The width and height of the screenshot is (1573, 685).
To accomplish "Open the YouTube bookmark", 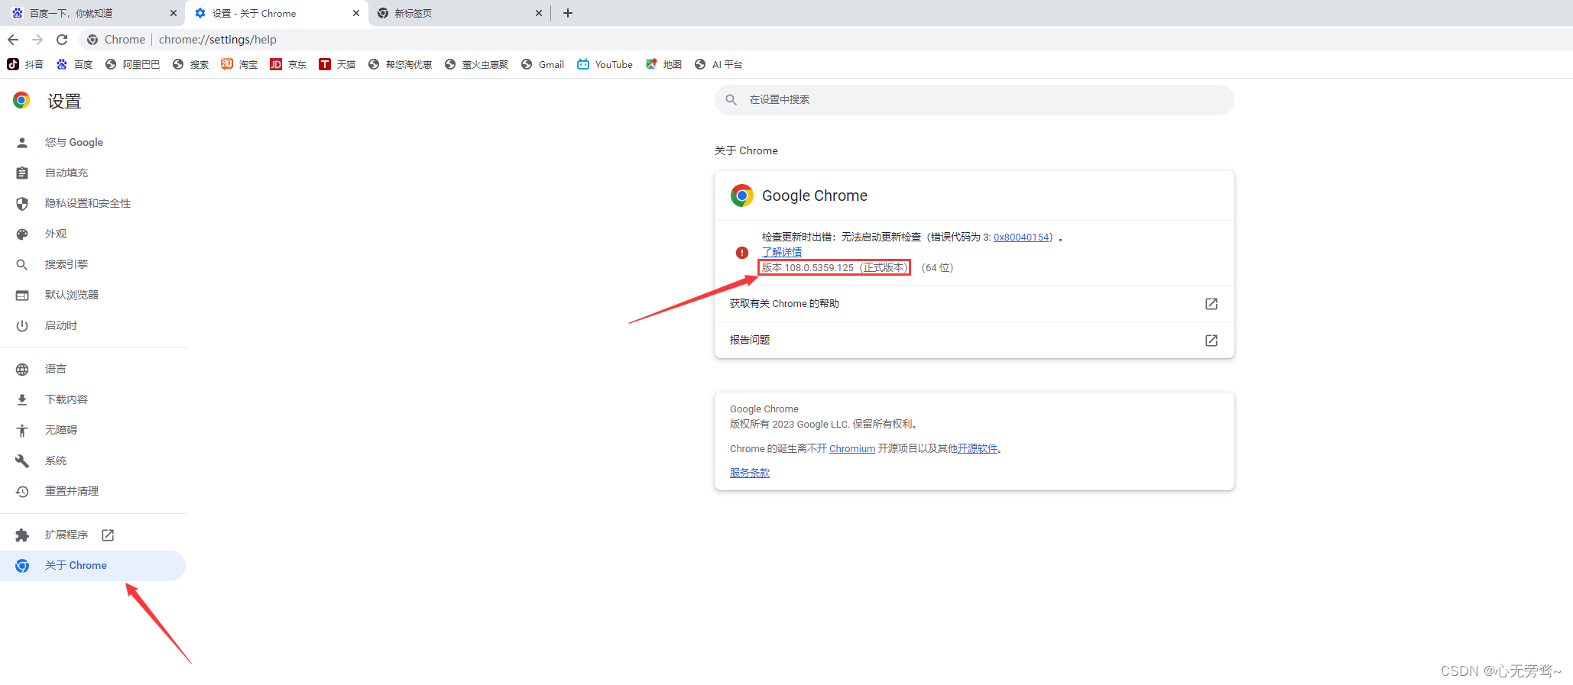I will [605, 64].
